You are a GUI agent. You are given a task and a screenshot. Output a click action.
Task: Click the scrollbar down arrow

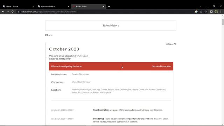[x=223, y=124]
